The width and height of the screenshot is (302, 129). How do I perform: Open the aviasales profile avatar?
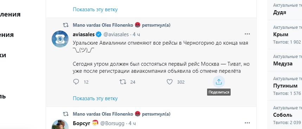60,39
